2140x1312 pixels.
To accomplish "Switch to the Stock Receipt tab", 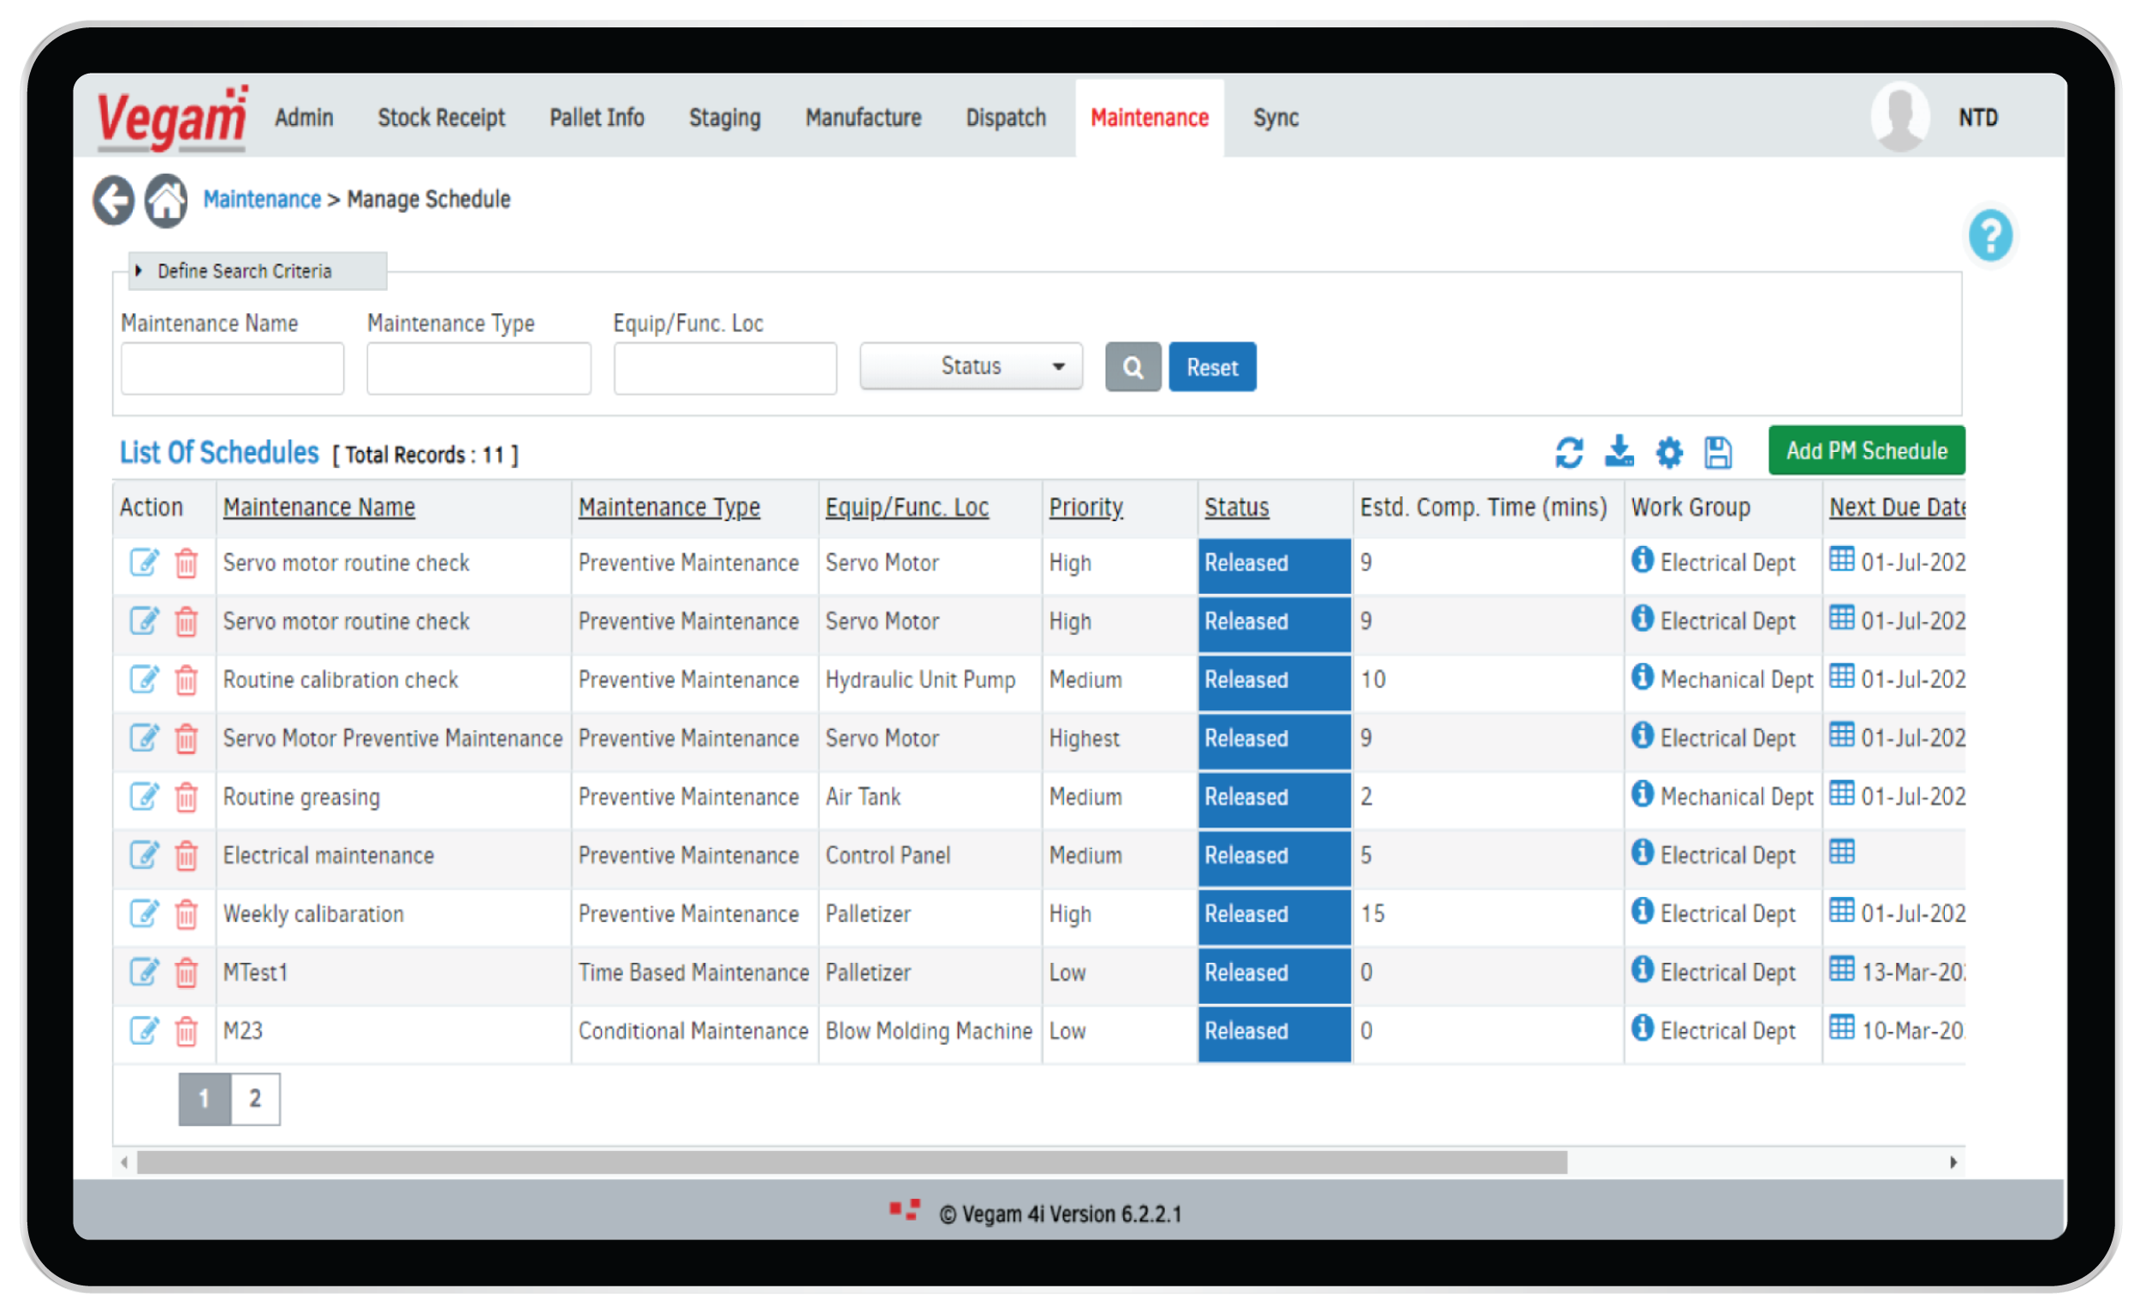I will (x=440, y=117).
